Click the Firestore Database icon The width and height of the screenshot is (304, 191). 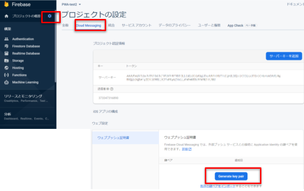[x=6, y=46]
